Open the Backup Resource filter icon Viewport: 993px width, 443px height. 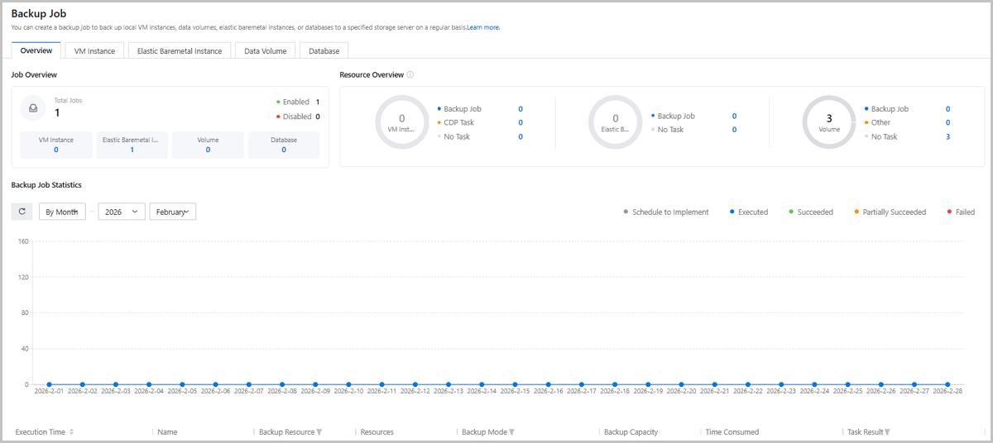click(x=319, y=432)
